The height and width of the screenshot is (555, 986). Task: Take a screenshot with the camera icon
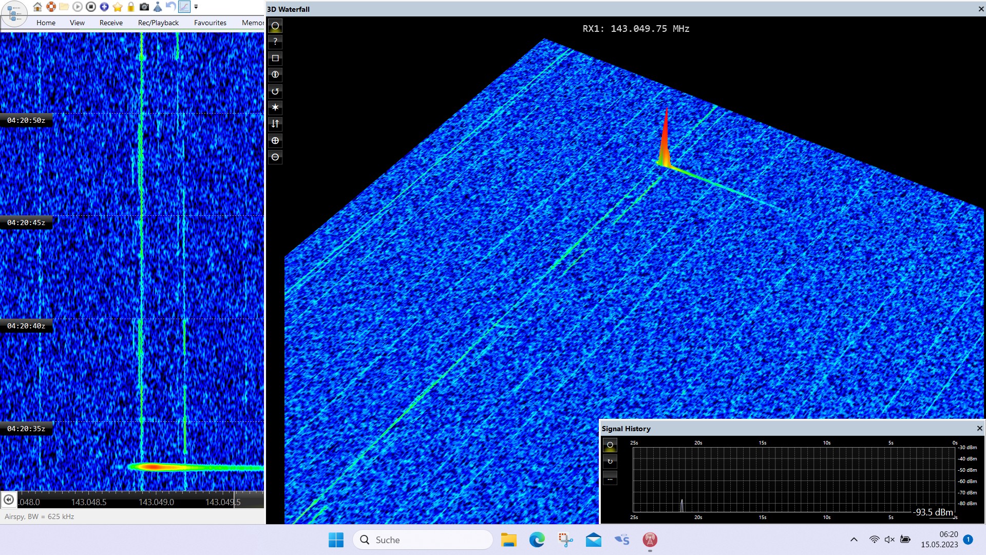coord(144,7)
